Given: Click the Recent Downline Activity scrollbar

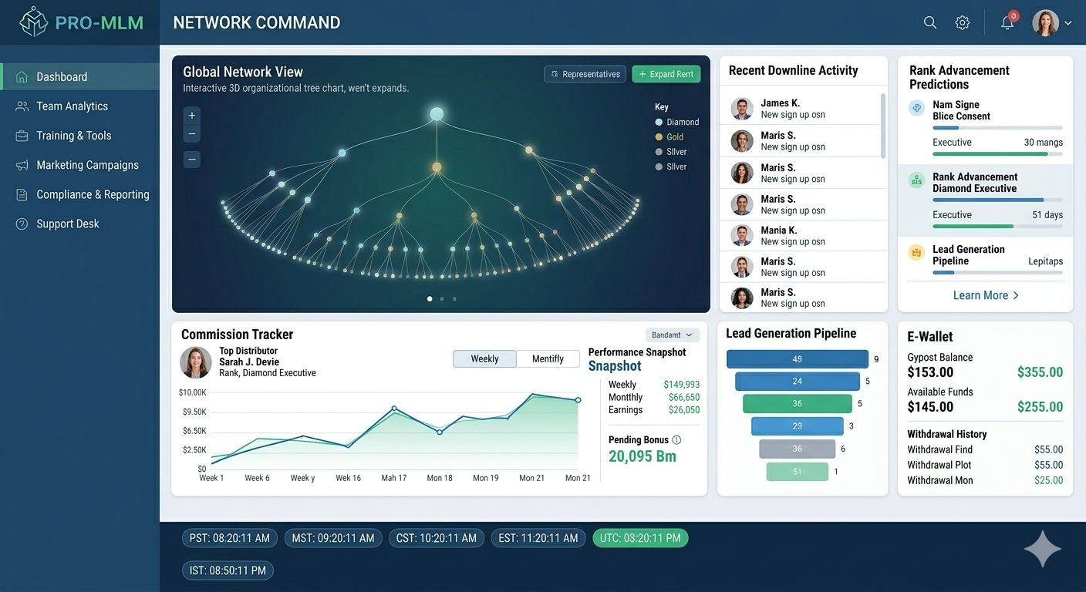Looking at the screenshot, I should click(x=883, y=126).
